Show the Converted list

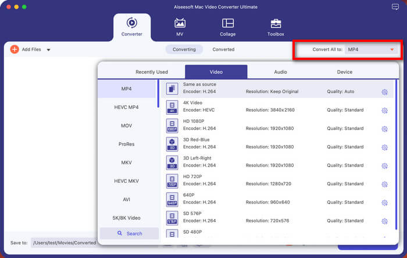pos(223,50)
